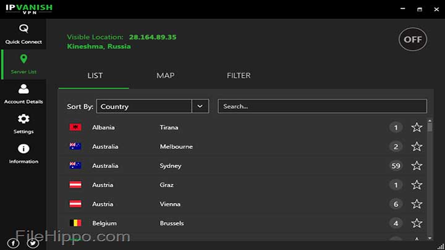Open the Twitter icon link
Image resolution: width=445 pixels, height=250 pixels.
(33, 243)
